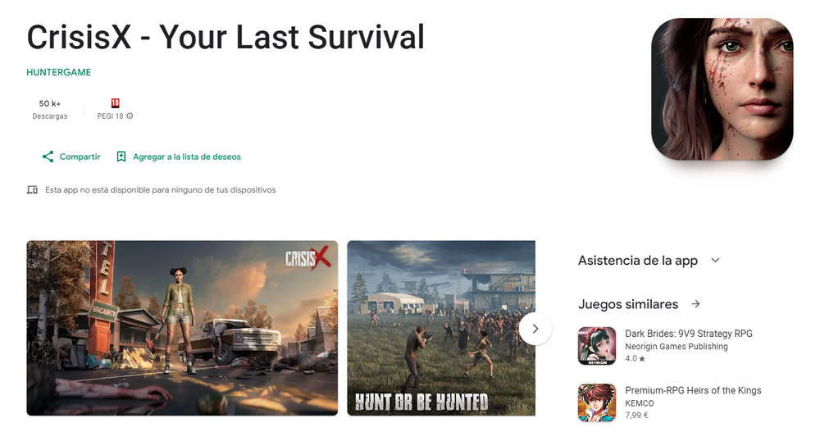View the Hunt or Be Hunted screenshot

coord(441,328)
